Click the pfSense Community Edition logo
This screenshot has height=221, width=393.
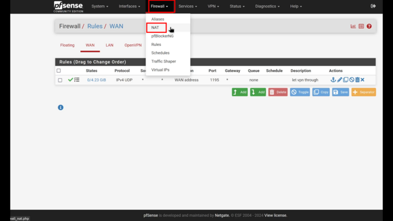point(68,6)
